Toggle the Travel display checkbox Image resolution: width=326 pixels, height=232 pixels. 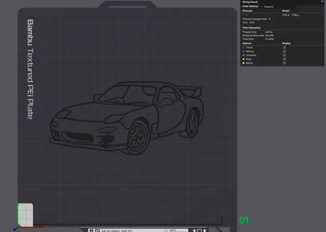click(x=284, y=47)
